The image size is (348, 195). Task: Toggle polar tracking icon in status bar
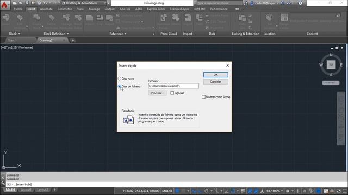(207, 191)
